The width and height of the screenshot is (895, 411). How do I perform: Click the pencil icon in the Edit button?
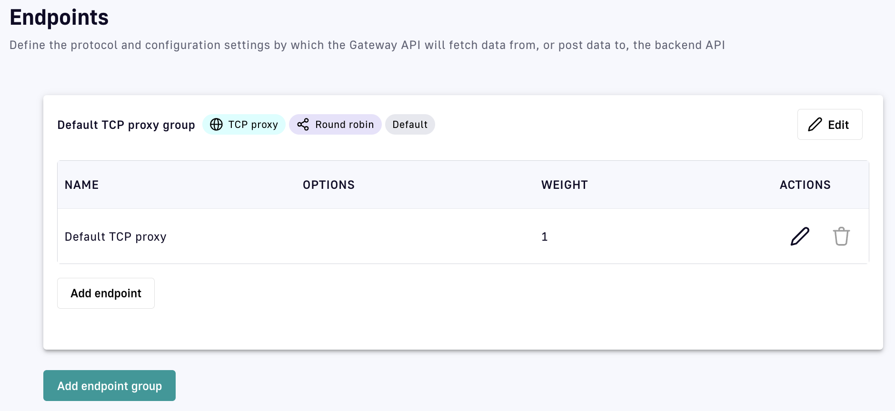(815, 125)
